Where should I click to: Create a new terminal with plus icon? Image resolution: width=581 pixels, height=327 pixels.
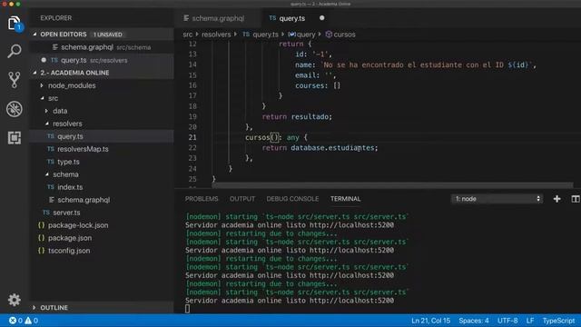[556, 199]
